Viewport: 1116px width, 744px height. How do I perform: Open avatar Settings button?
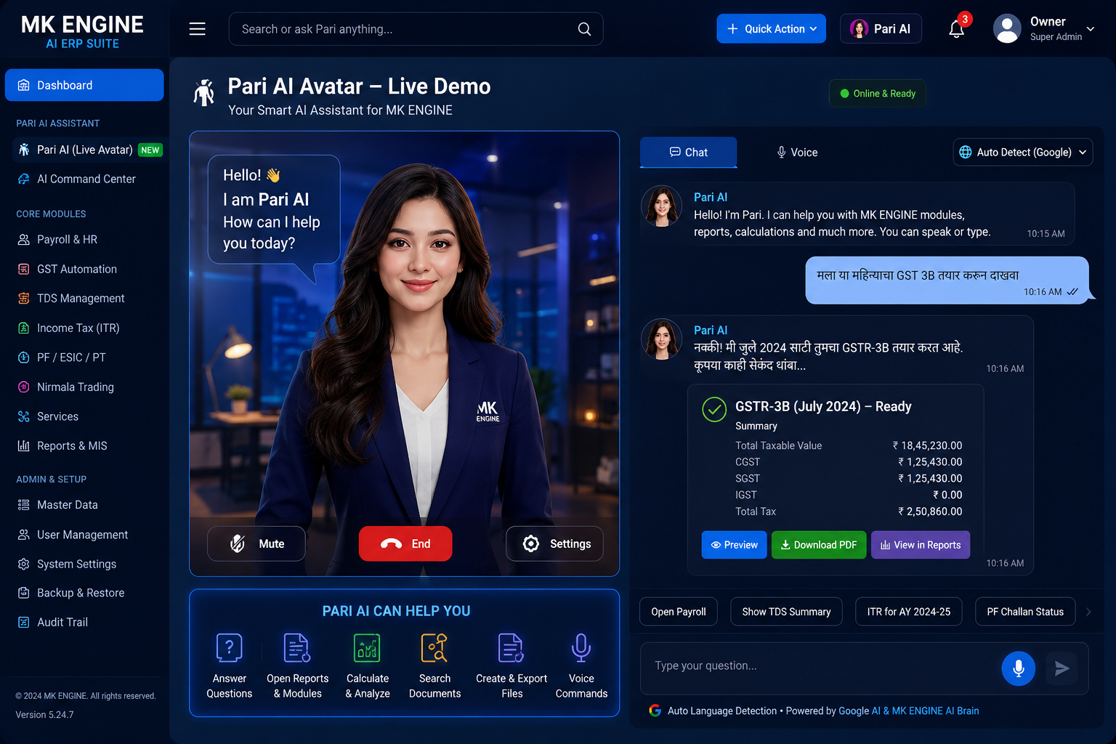[554, 543]
